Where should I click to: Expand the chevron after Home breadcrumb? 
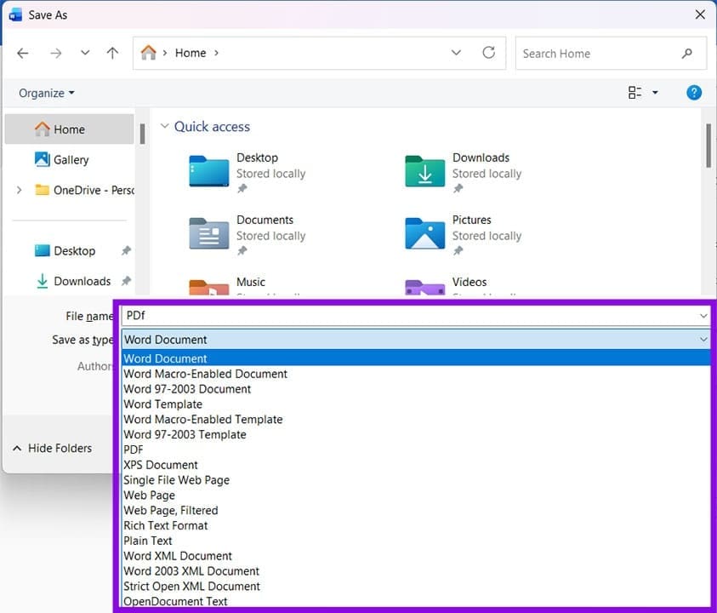[x=216, y=53]
